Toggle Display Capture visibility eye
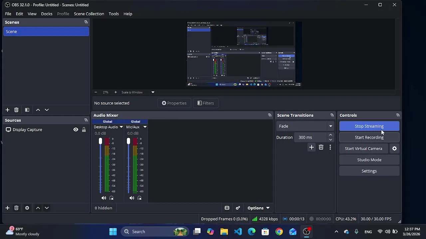The width and height of the screenshot is (426, 239). click(x=76, y=130)
